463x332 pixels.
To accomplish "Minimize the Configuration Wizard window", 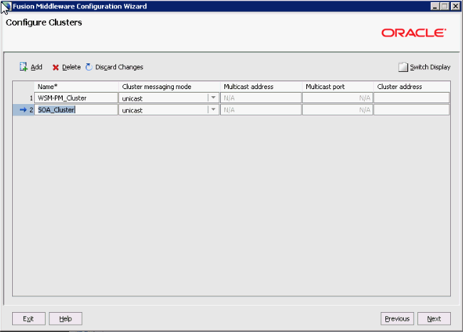I will point(435,6).
